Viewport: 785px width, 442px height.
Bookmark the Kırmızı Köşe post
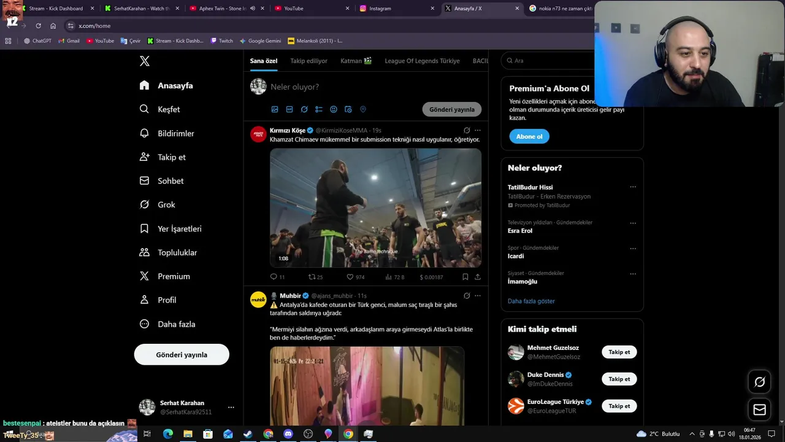click(x=465, y=277)
